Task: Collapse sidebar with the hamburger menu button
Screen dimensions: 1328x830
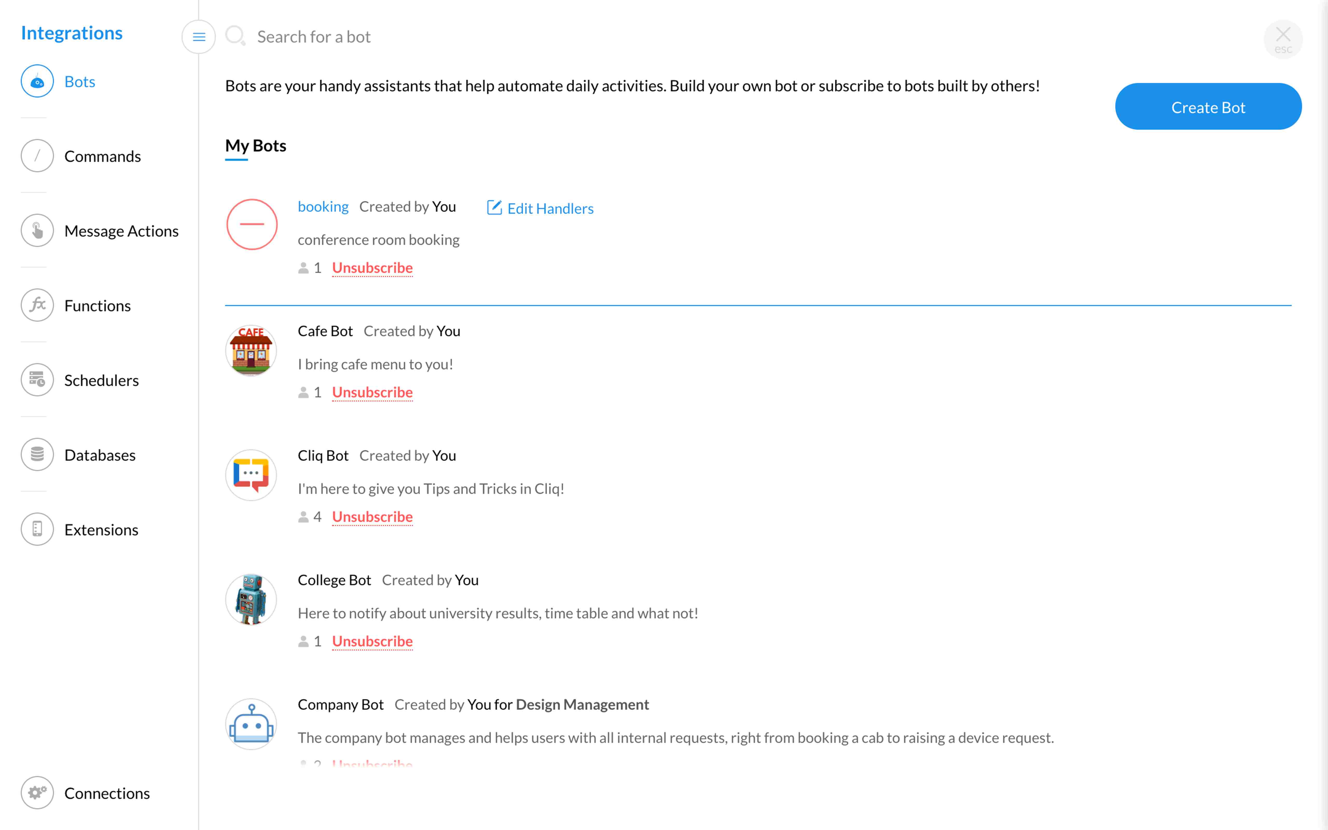Action: [199, 37]
